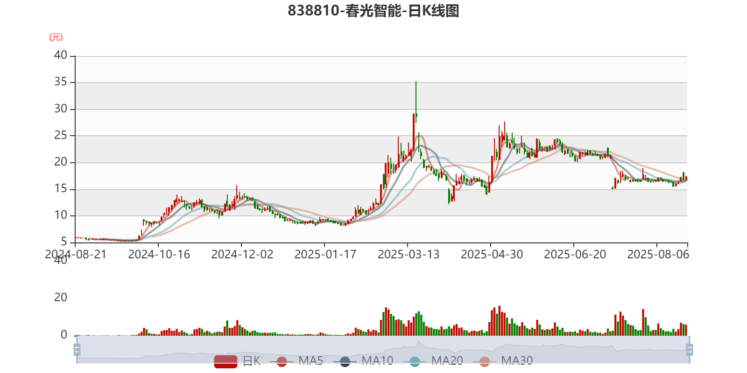Screen dimensions: 747x373
Task: Click the 10 price axis label
Action: point(61,215)
